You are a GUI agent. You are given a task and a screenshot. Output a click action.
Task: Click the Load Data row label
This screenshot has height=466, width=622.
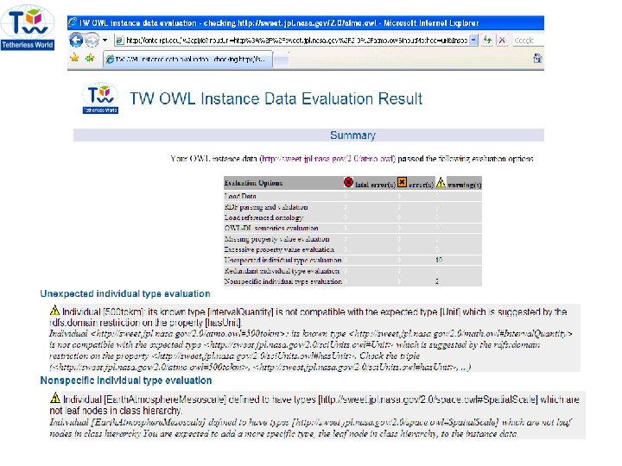point(240,196)
